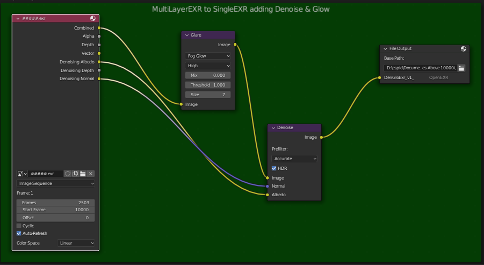The image size is (484, 265).
Task: Toggle preview icon on the File Output node
Action: 464,49
